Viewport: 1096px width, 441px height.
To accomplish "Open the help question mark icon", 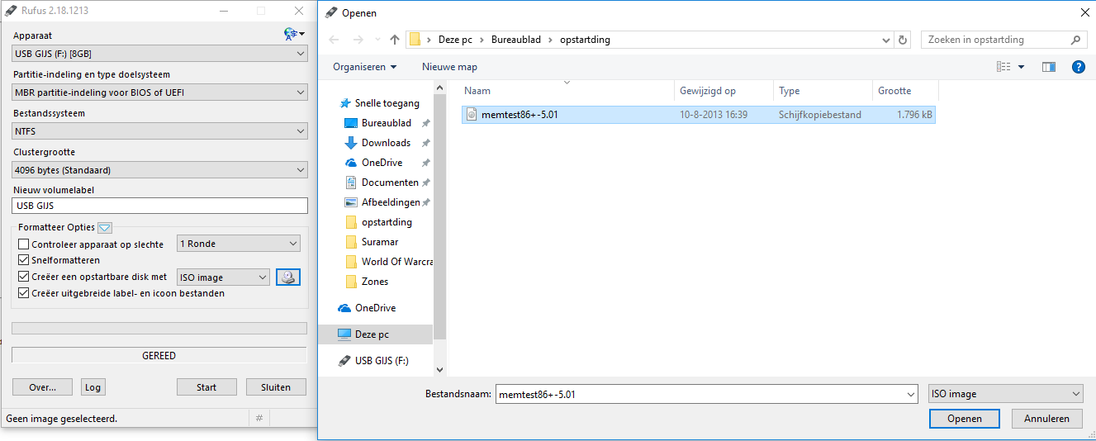I will tap(1078, 67).
